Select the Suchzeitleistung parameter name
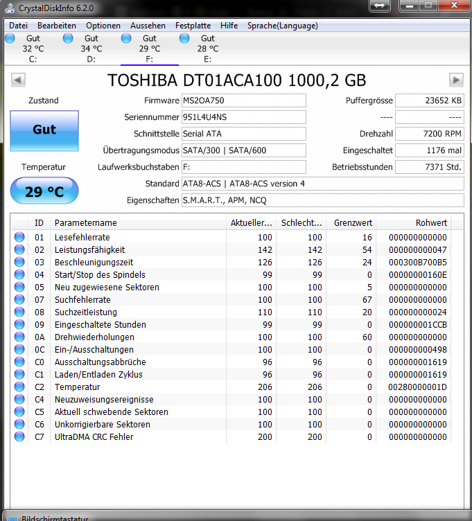Image resolution: width=472 pixels, height=521 pixels. coord(86,312)
